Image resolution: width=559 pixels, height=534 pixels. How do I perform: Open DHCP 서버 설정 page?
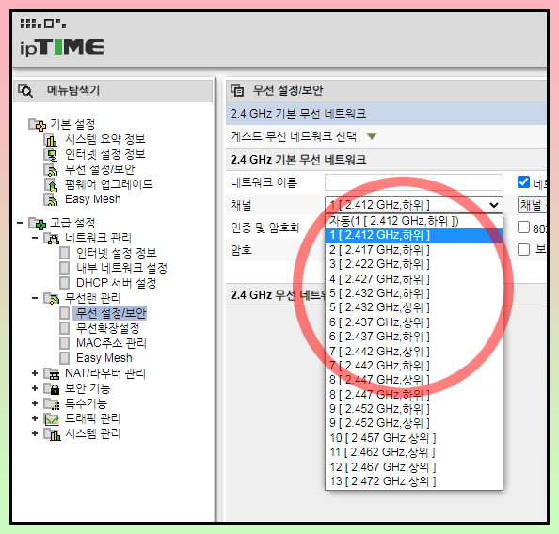pos(116,283)
